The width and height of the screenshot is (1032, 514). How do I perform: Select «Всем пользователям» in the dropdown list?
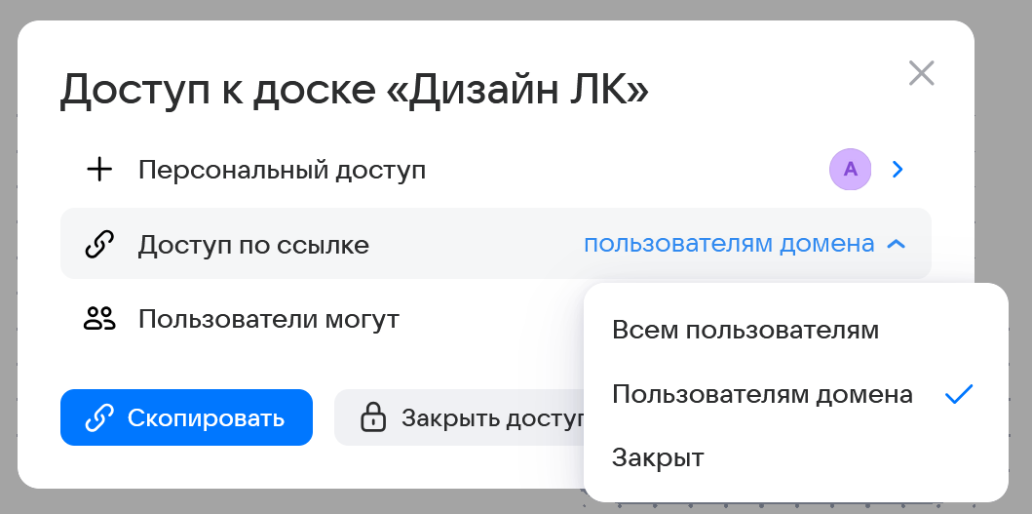[745, 331]
